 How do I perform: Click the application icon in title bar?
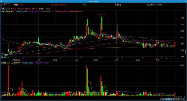[1, 1]
